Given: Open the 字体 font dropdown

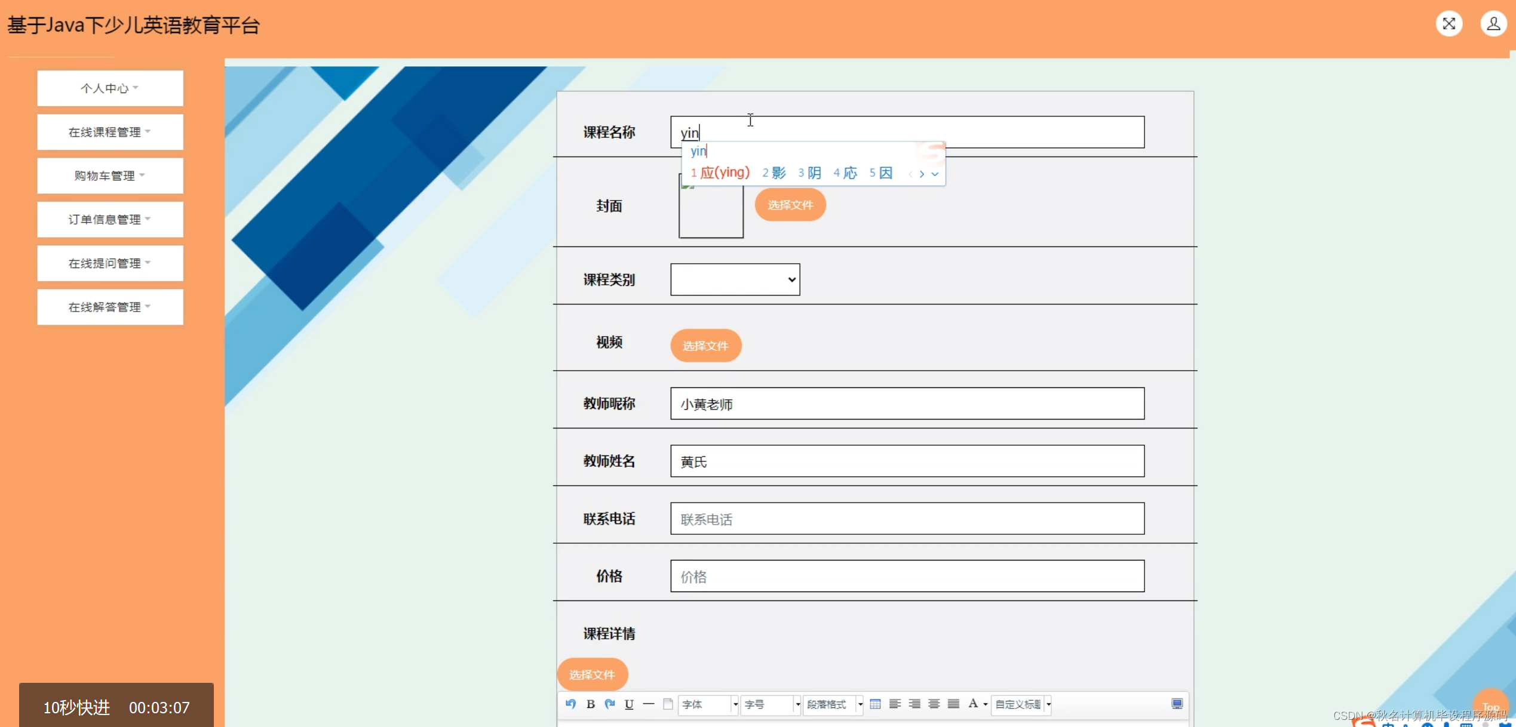Looking at the screenshot, I should point(708,704).
